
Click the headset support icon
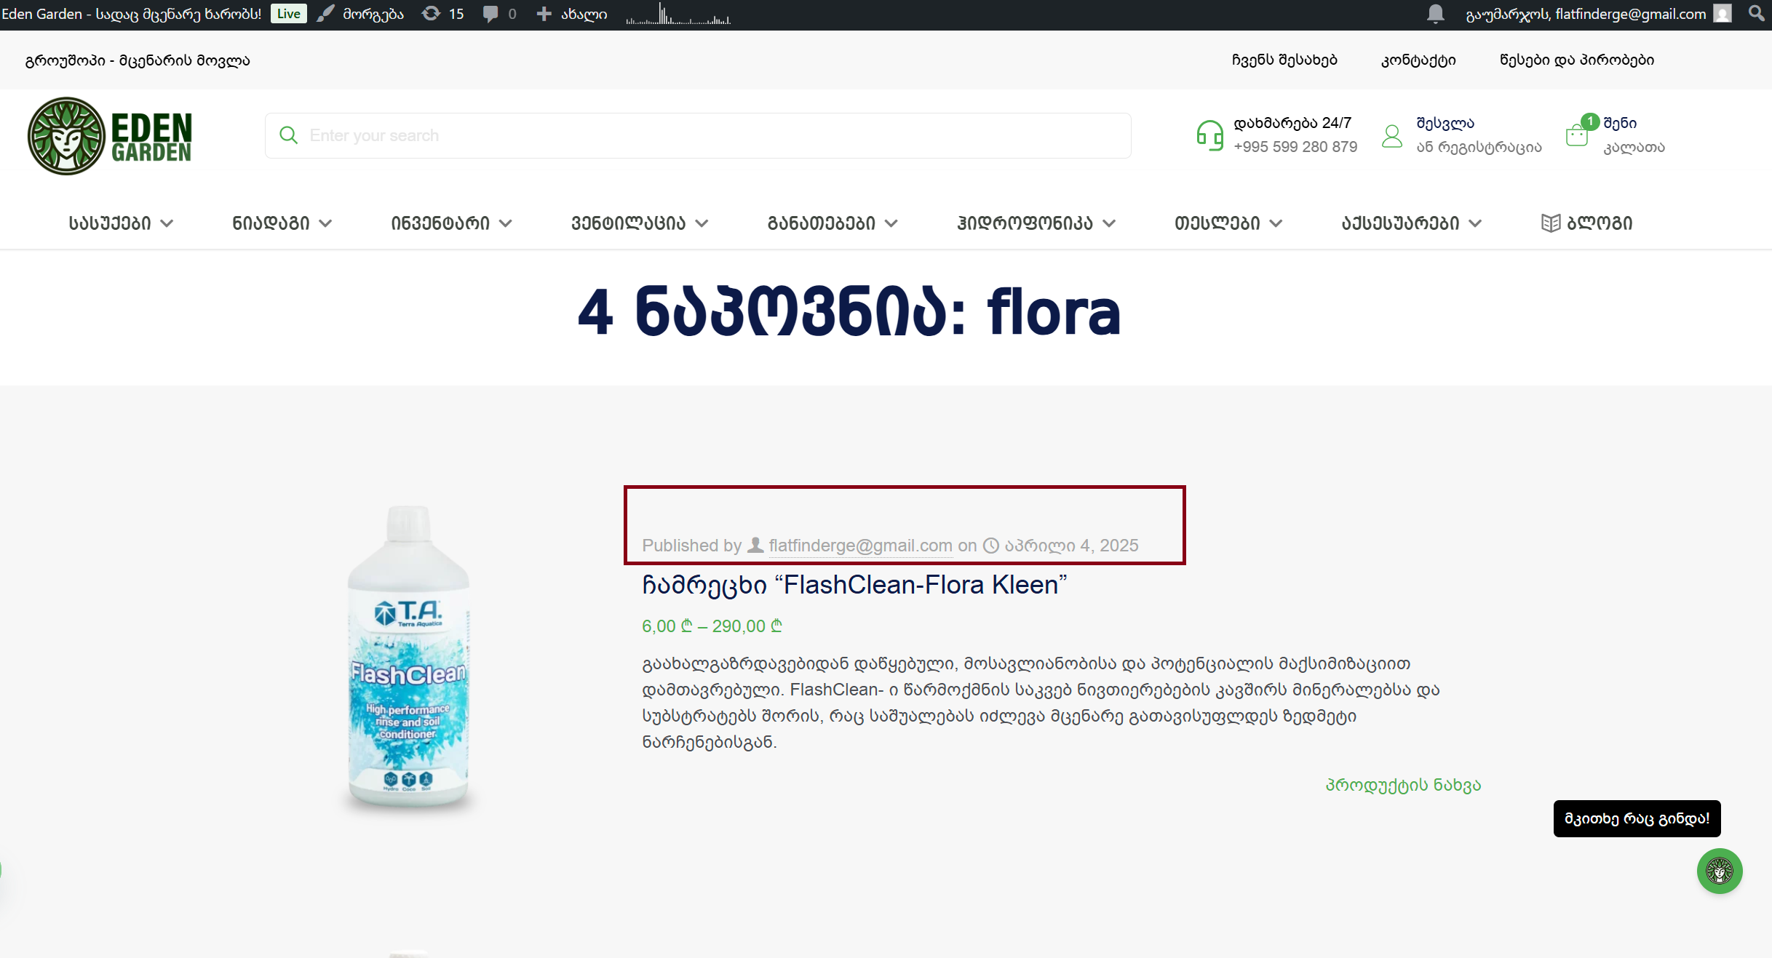click(1209, 135)
